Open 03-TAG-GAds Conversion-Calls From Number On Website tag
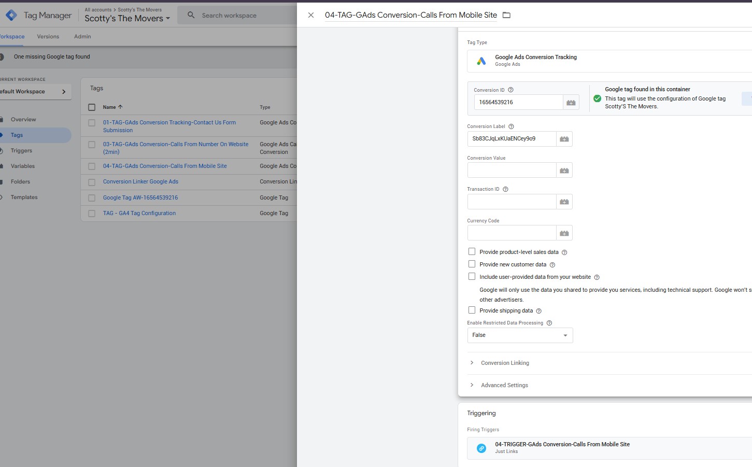Screen dimensions: 752x467 pos(176,148)
